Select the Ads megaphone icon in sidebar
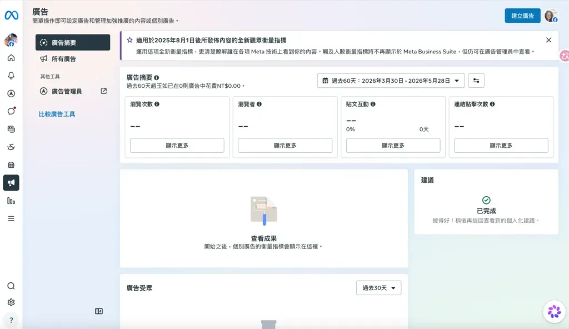Image resolution: width=569 pixels, height=329 pixels. click(x=11, y=183)
